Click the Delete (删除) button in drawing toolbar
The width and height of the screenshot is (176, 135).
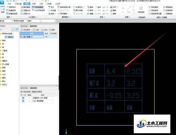pos(52,30)
